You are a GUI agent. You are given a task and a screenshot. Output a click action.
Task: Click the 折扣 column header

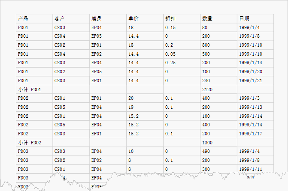point(182,18)
